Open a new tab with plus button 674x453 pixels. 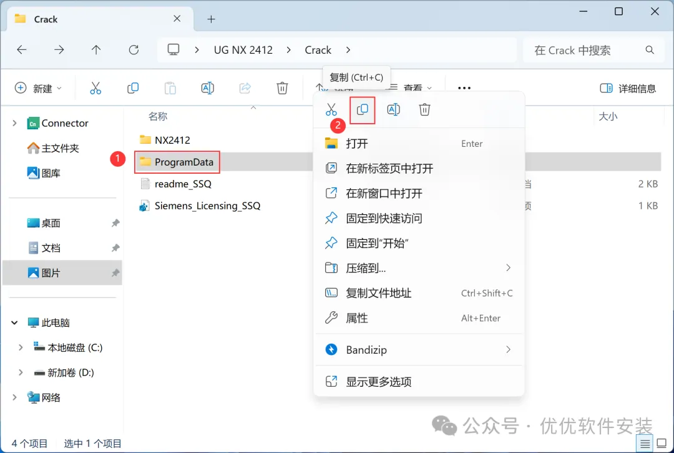click(211, 19)
